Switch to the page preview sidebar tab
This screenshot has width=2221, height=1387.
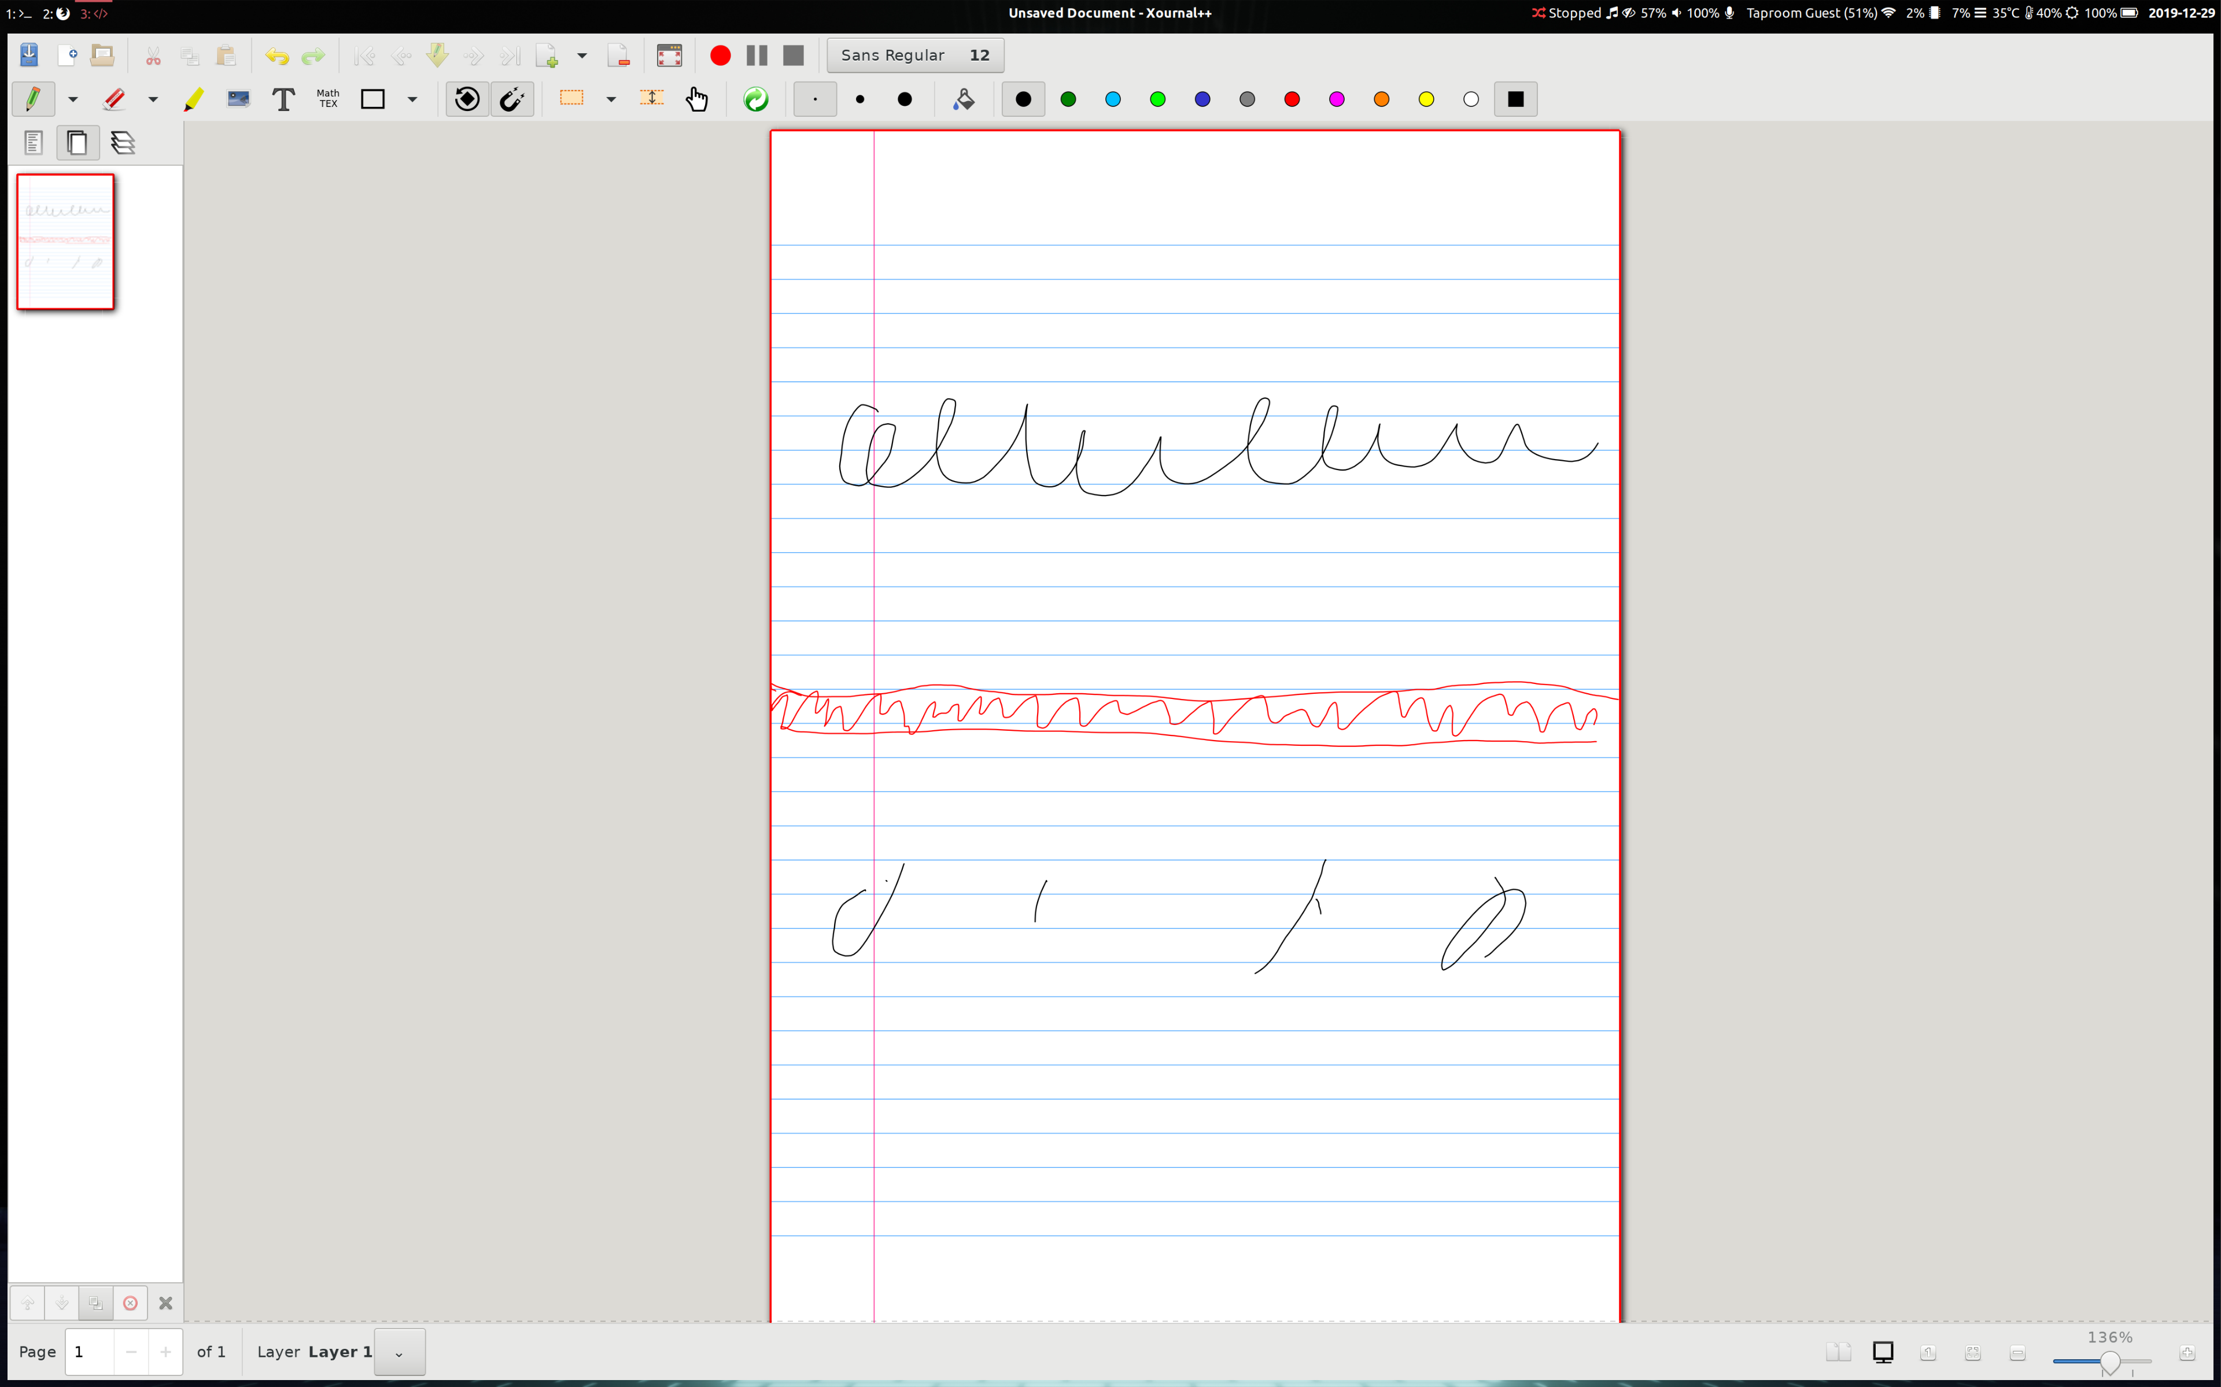pyautogui.click(x=77, y=142)
